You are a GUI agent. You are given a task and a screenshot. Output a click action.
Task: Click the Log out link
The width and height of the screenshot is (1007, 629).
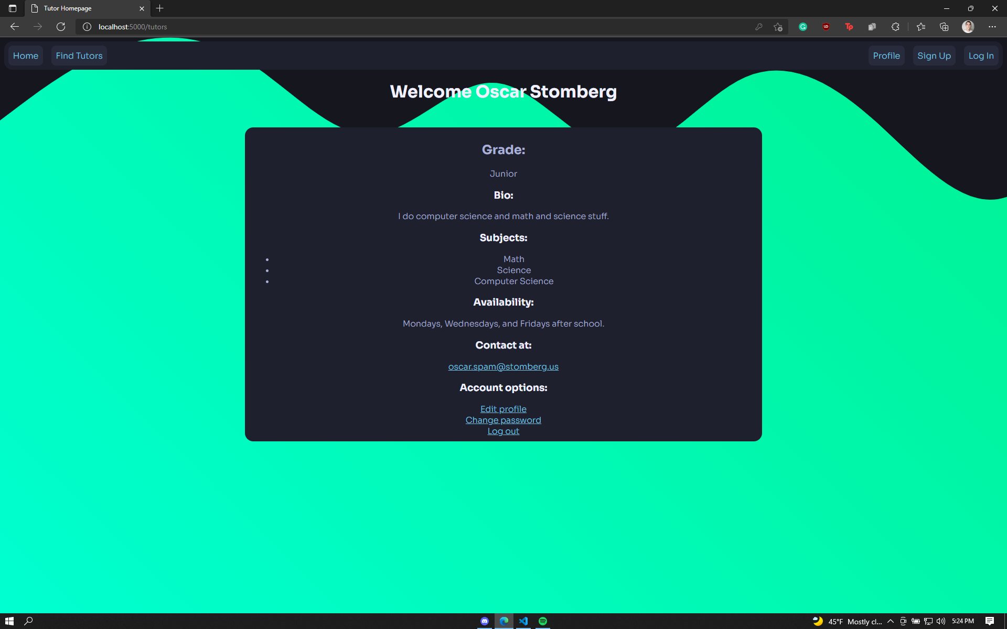(x=503, y=431)
